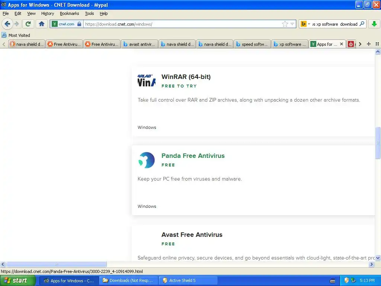This screenshot has height=286, width=381.
Task: Click the vertical scrollbar thumb
Action: pyautogui.click(x=378, y=143)
